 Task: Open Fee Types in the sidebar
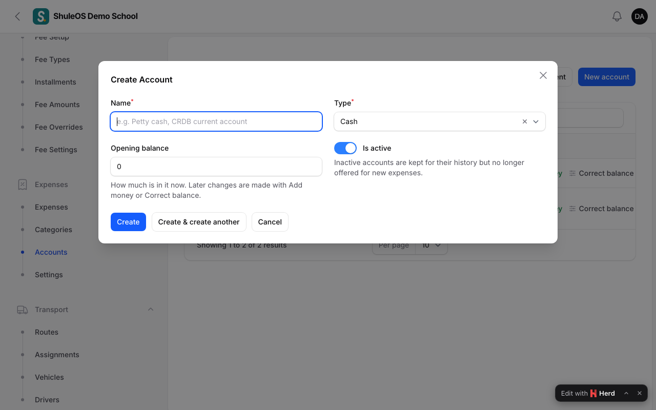point(52,59)
